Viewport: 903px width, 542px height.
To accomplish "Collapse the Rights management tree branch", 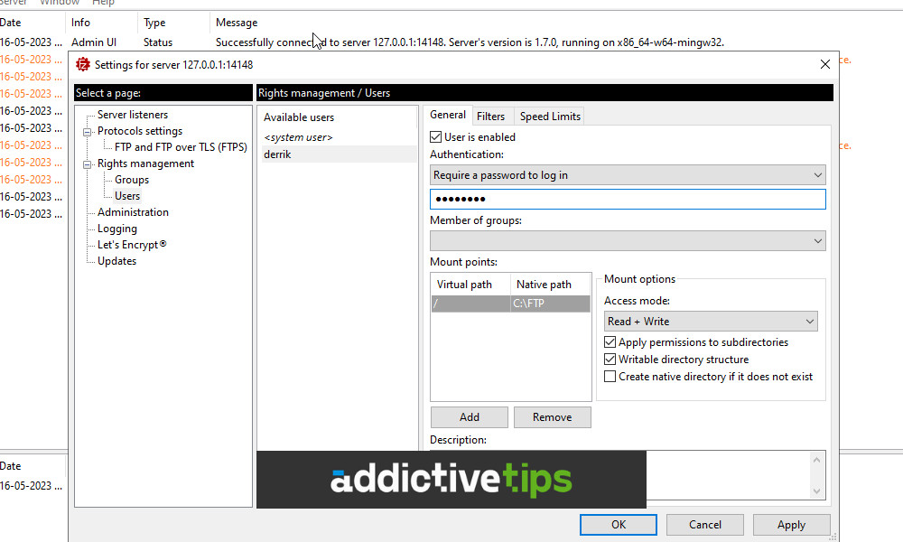I will coord(87,164).
